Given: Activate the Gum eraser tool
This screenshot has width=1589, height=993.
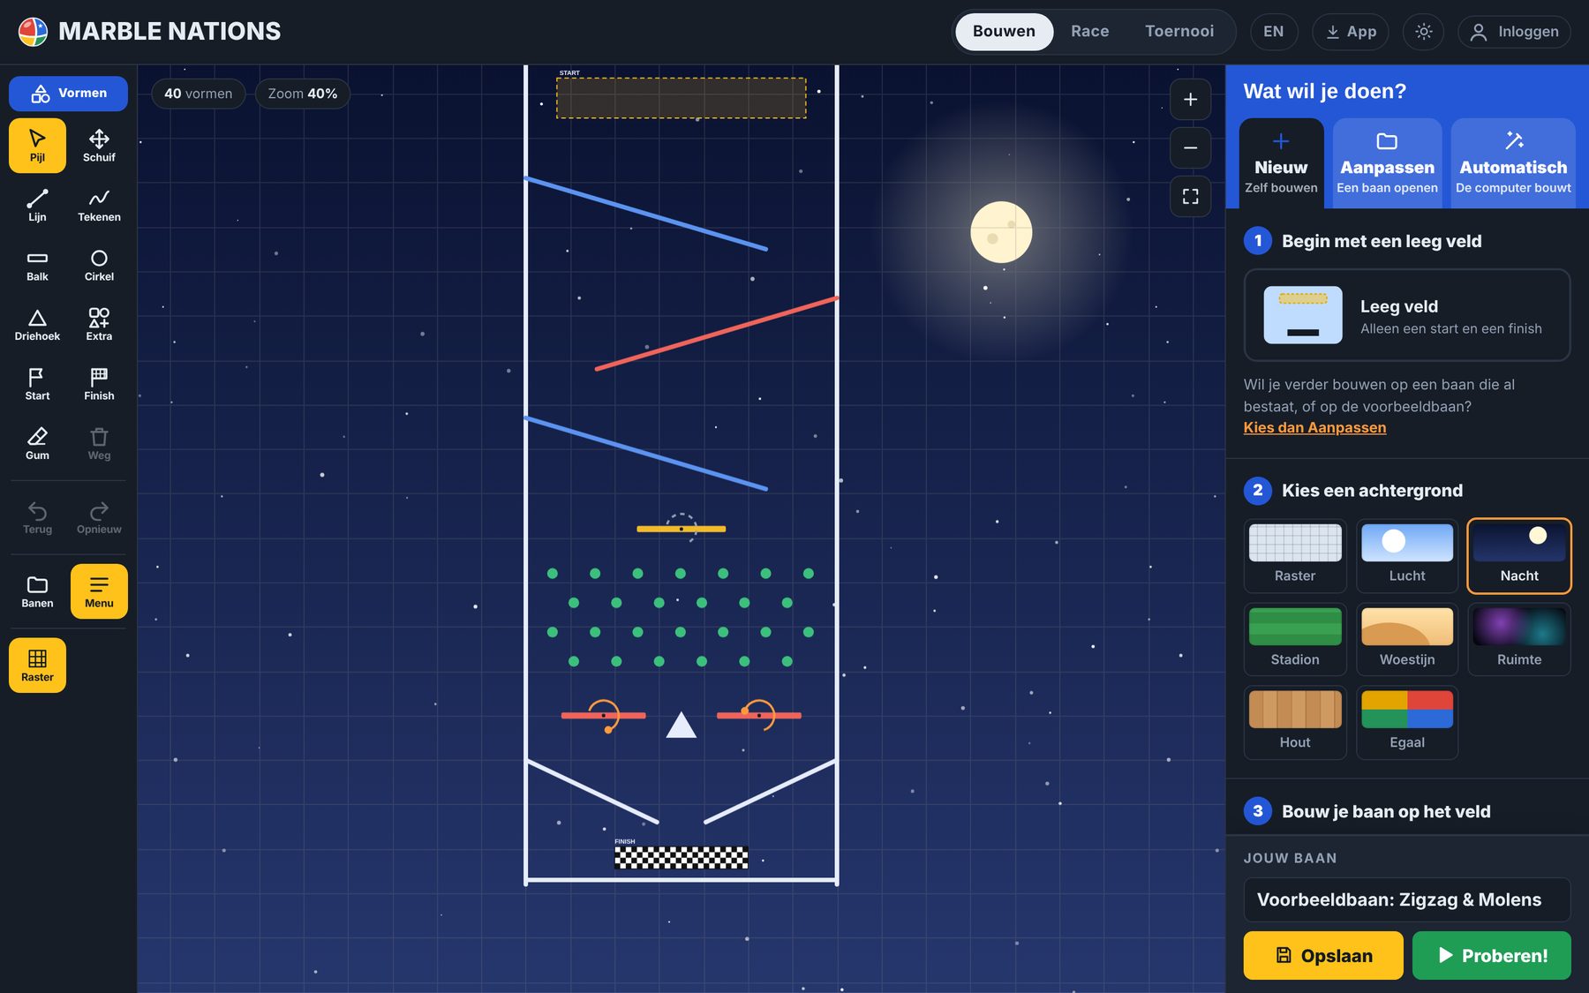Looking at the screenshot, I should pyautogui.click(x=37, y=443).
